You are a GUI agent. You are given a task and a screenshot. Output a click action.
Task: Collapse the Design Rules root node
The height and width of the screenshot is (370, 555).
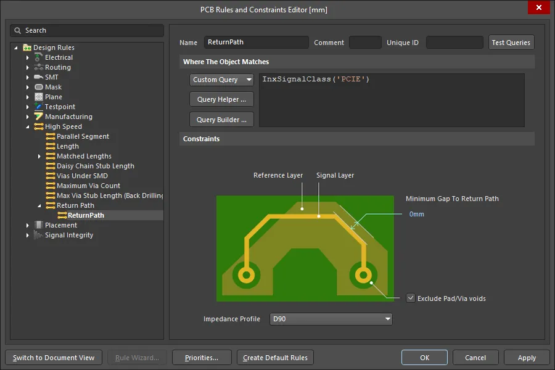pos(15,47)
